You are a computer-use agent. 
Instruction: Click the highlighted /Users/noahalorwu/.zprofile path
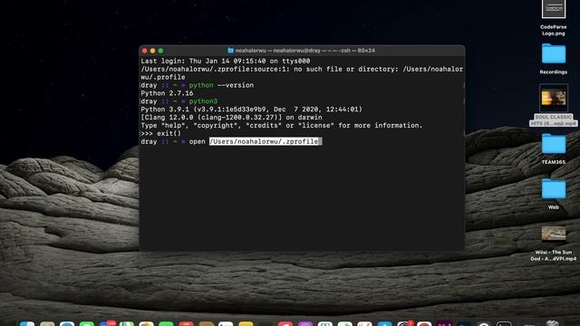click(x=264, y=141)
